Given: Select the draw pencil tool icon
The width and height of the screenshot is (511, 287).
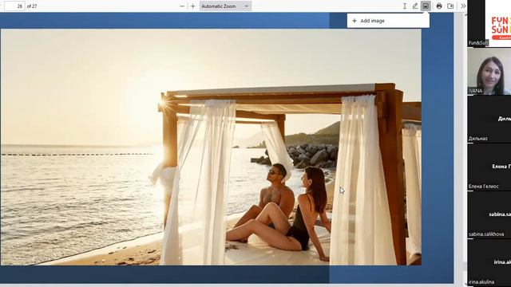Looking at the screenshot, I should [415, 6].
